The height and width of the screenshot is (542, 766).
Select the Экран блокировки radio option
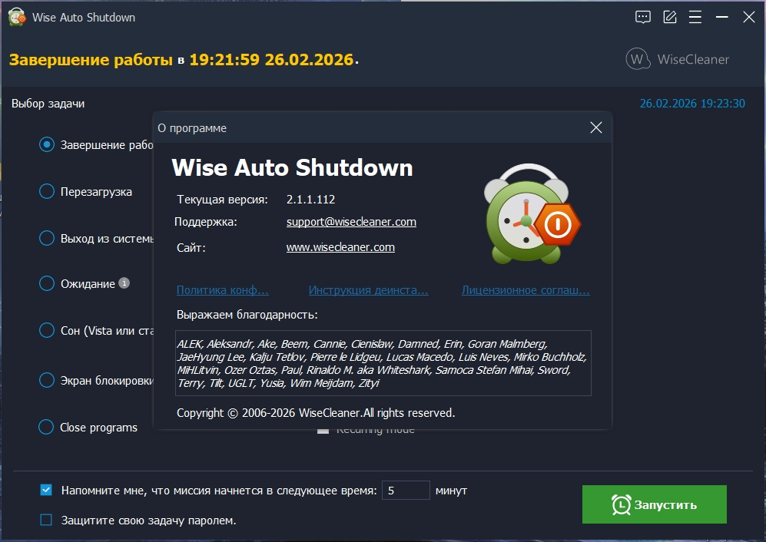coord(46,380)
